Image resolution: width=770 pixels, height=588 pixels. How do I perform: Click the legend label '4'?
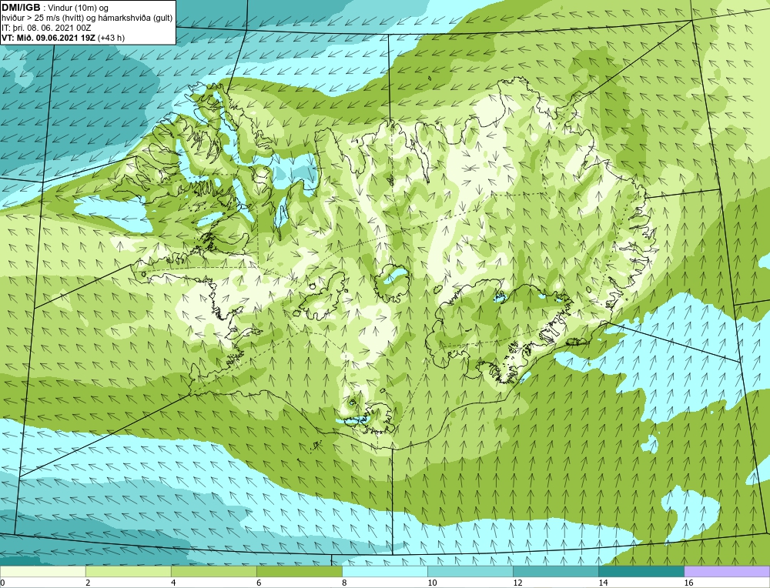[173, 583]
